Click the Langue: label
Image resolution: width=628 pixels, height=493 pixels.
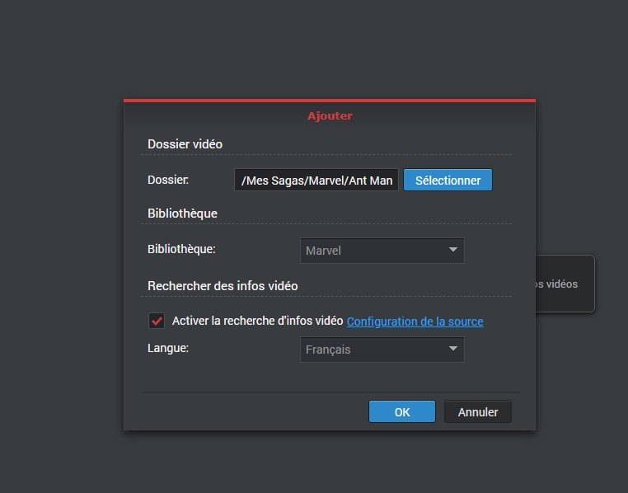[168, 348]
